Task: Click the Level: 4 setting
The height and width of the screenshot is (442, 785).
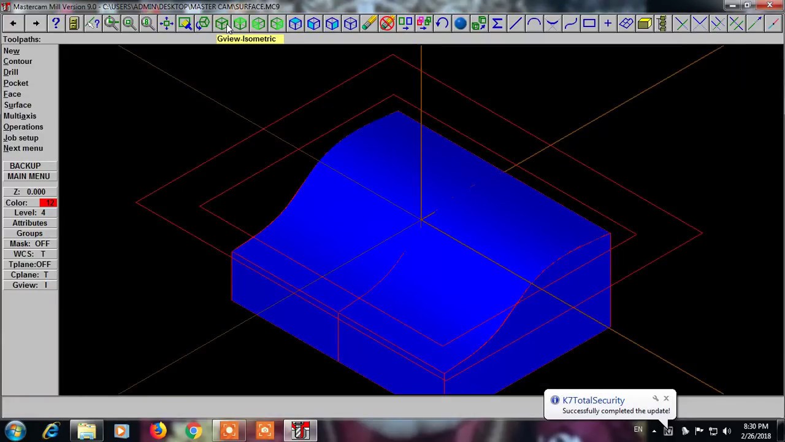Action: (29, 212)
